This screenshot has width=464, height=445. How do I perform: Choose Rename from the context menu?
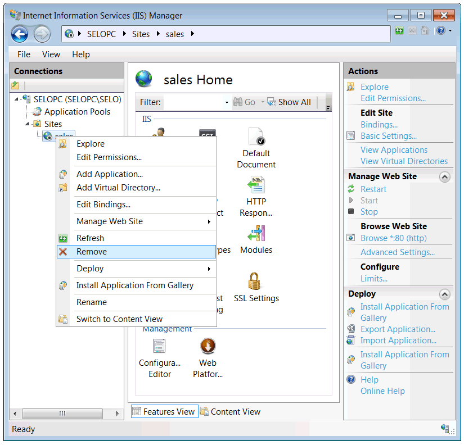[136, 302]
